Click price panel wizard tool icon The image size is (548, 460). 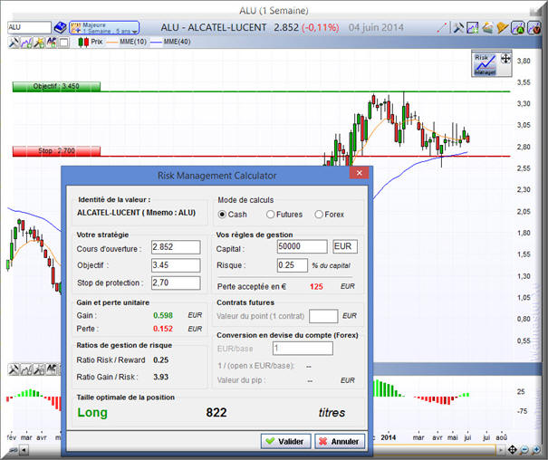(39, 43)
